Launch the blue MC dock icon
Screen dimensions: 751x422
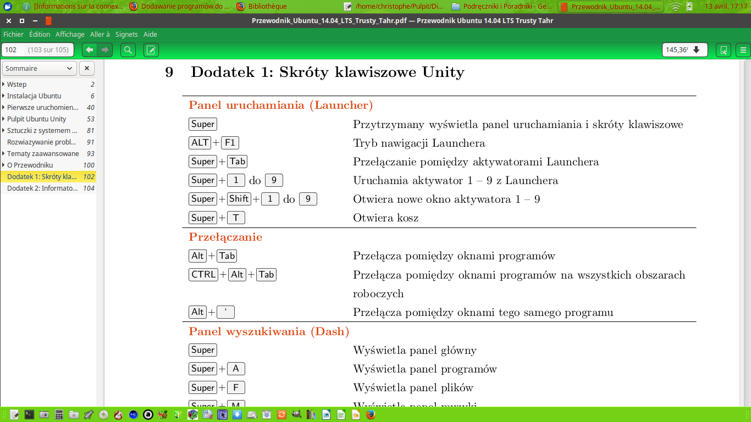pyautogui.click(x=133, y=414)
